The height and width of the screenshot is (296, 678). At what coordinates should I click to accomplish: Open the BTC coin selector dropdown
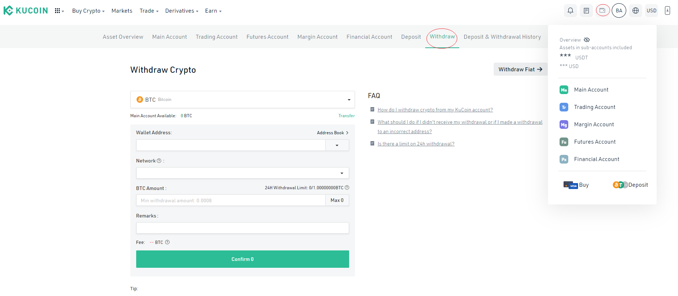pos(243,100)
